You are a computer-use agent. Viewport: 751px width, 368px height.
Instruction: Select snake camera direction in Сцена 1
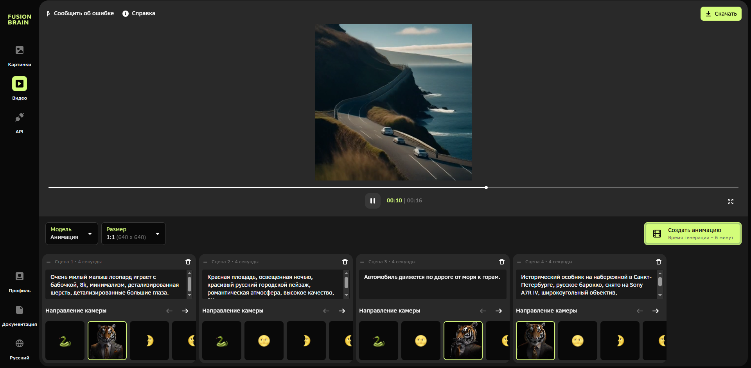click(x=65, y=341)
